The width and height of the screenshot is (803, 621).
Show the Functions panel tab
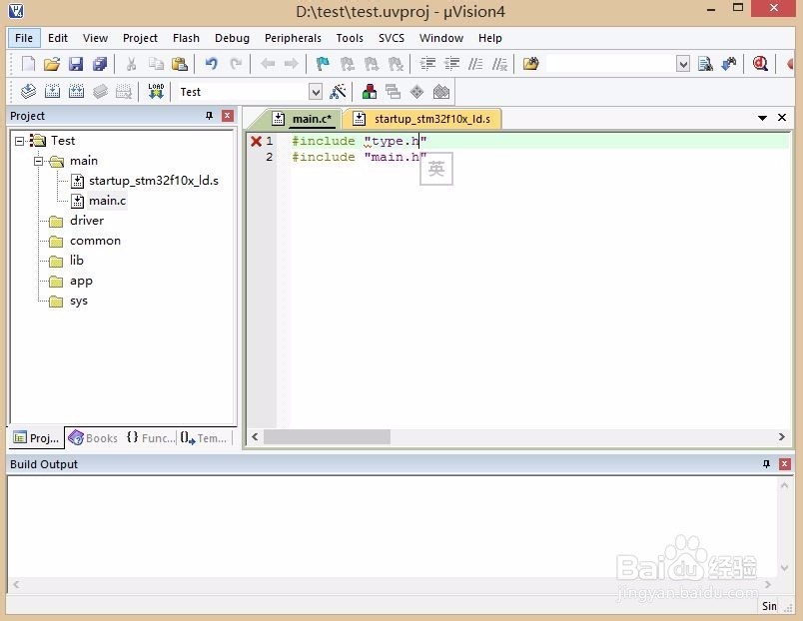(x=151, y=438)
